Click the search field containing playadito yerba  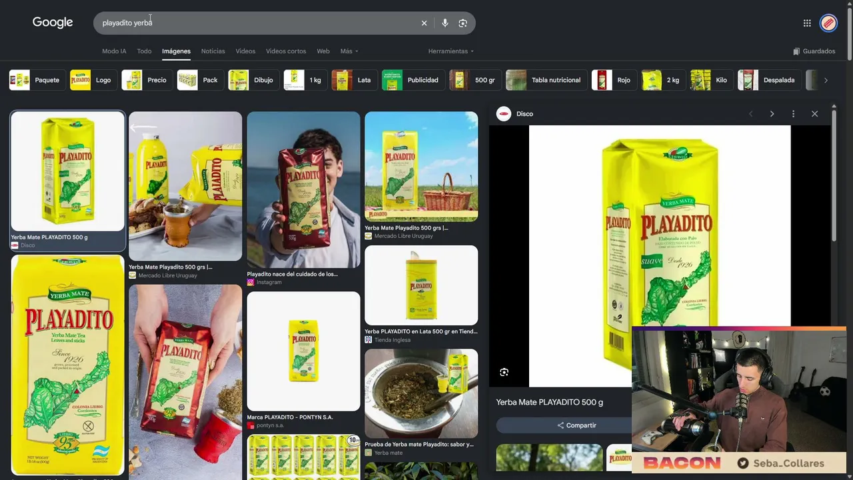coord(259,23)
